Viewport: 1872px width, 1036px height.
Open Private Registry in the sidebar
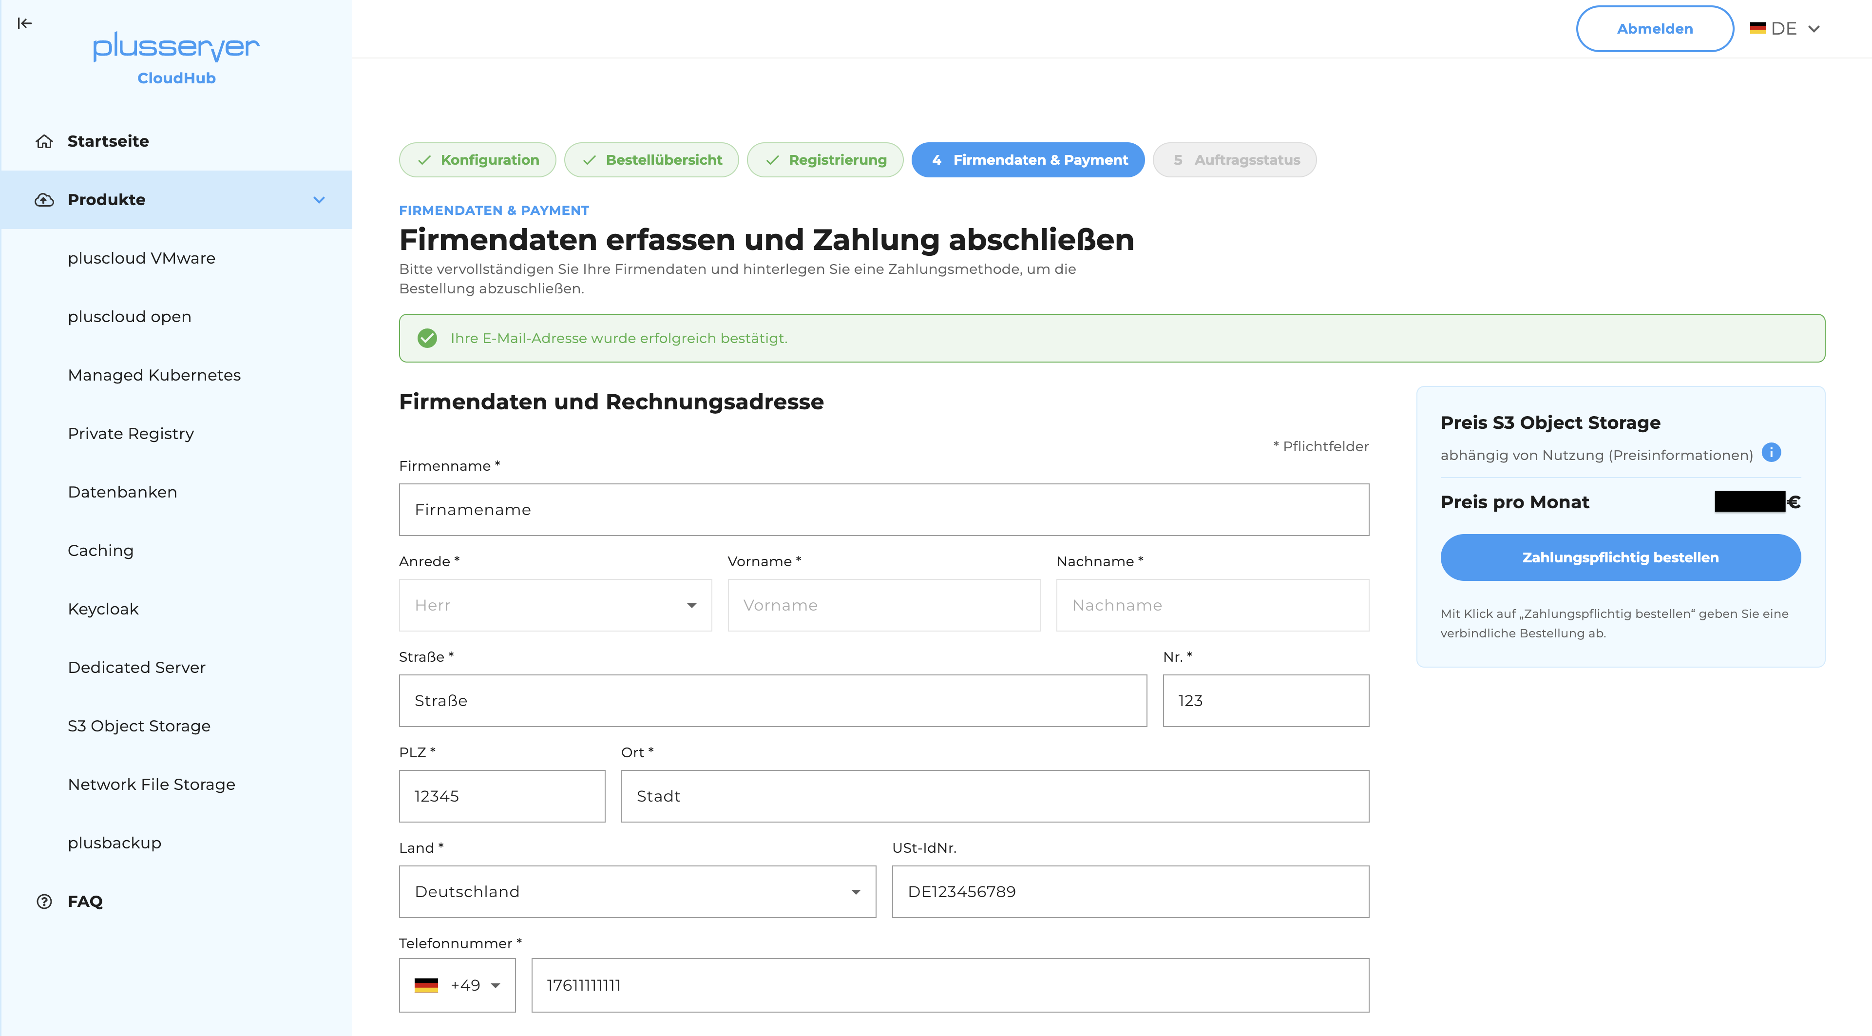[x=131, y=434]
